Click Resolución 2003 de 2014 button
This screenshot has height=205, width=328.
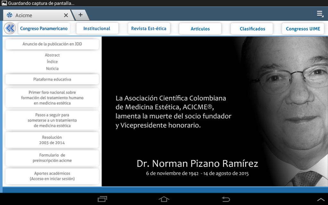[52, 140]
